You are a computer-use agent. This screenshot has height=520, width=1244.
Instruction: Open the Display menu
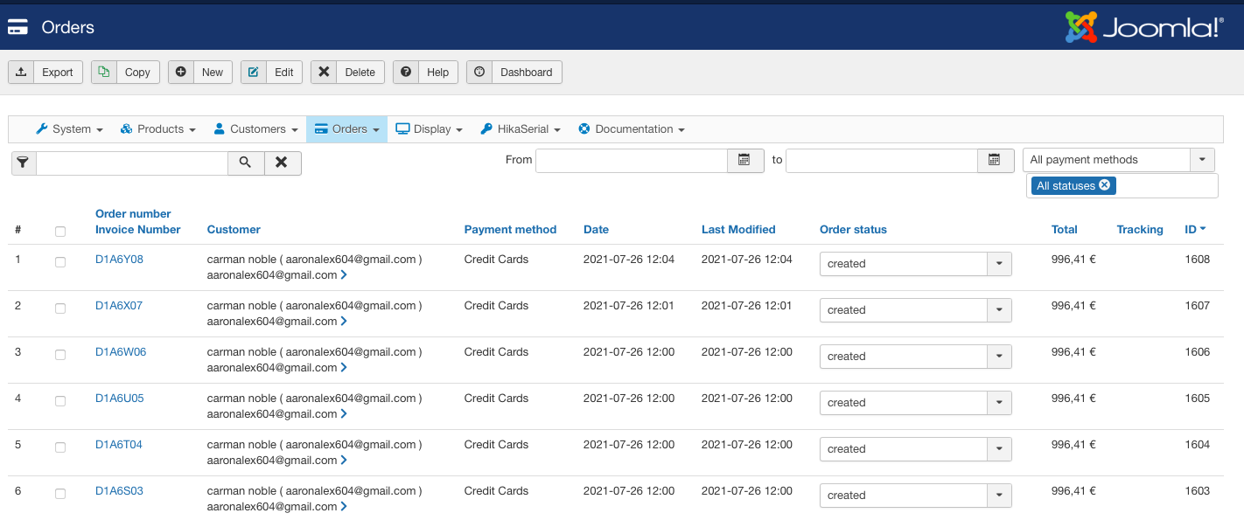[429, 128]
